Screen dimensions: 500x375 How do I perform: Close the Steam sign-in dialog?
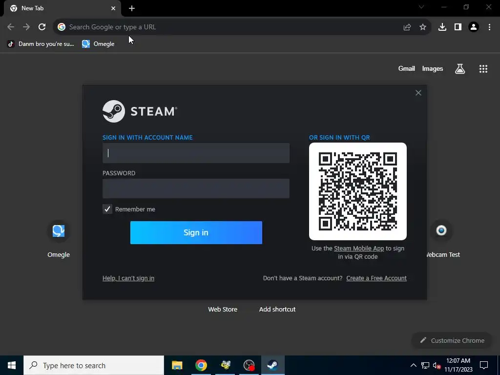(x=418, y=93)
